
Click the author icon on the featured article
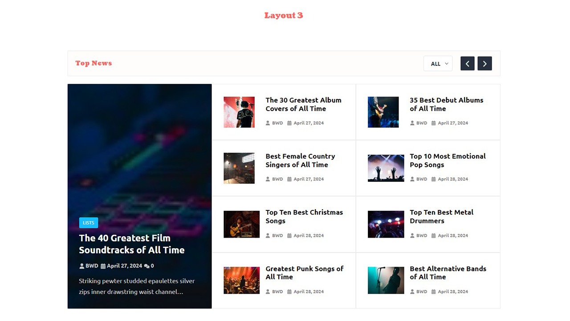point(81,266)
